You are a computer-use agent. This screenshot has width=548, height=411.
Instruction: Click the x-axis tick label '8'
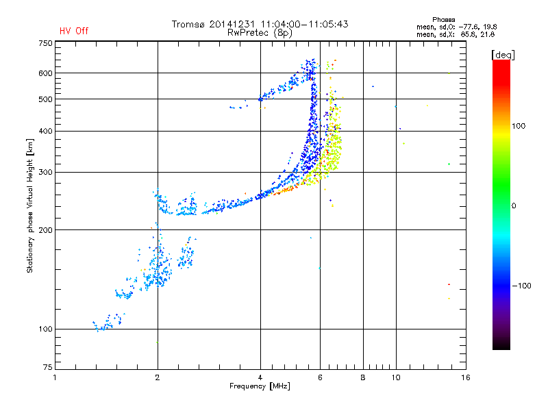click(363, 377)
